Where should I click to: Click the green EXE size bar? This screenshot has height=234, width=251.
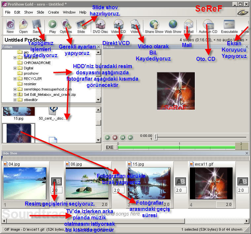176,147
